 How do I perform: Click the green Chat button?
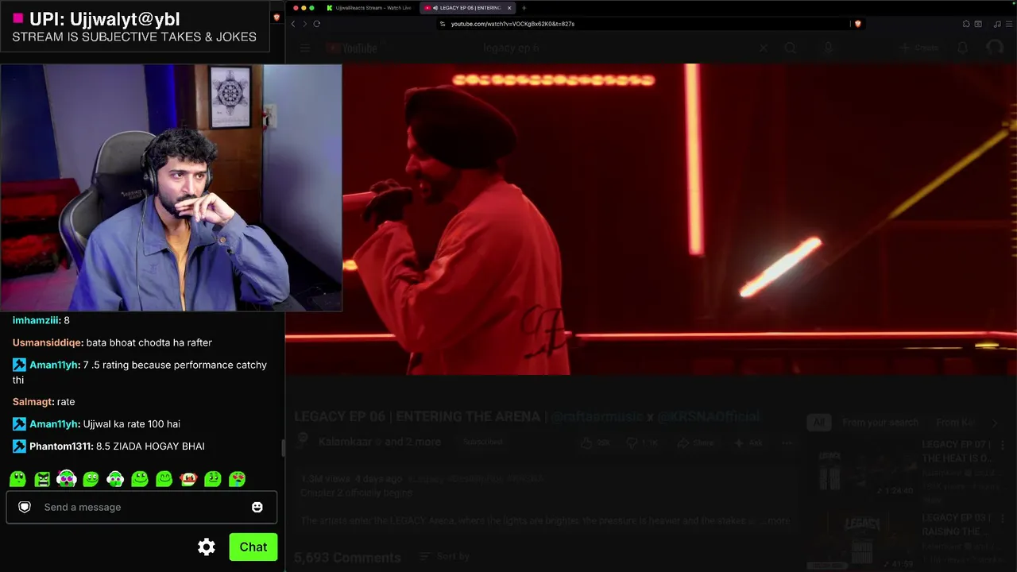(x=253, y=547)
